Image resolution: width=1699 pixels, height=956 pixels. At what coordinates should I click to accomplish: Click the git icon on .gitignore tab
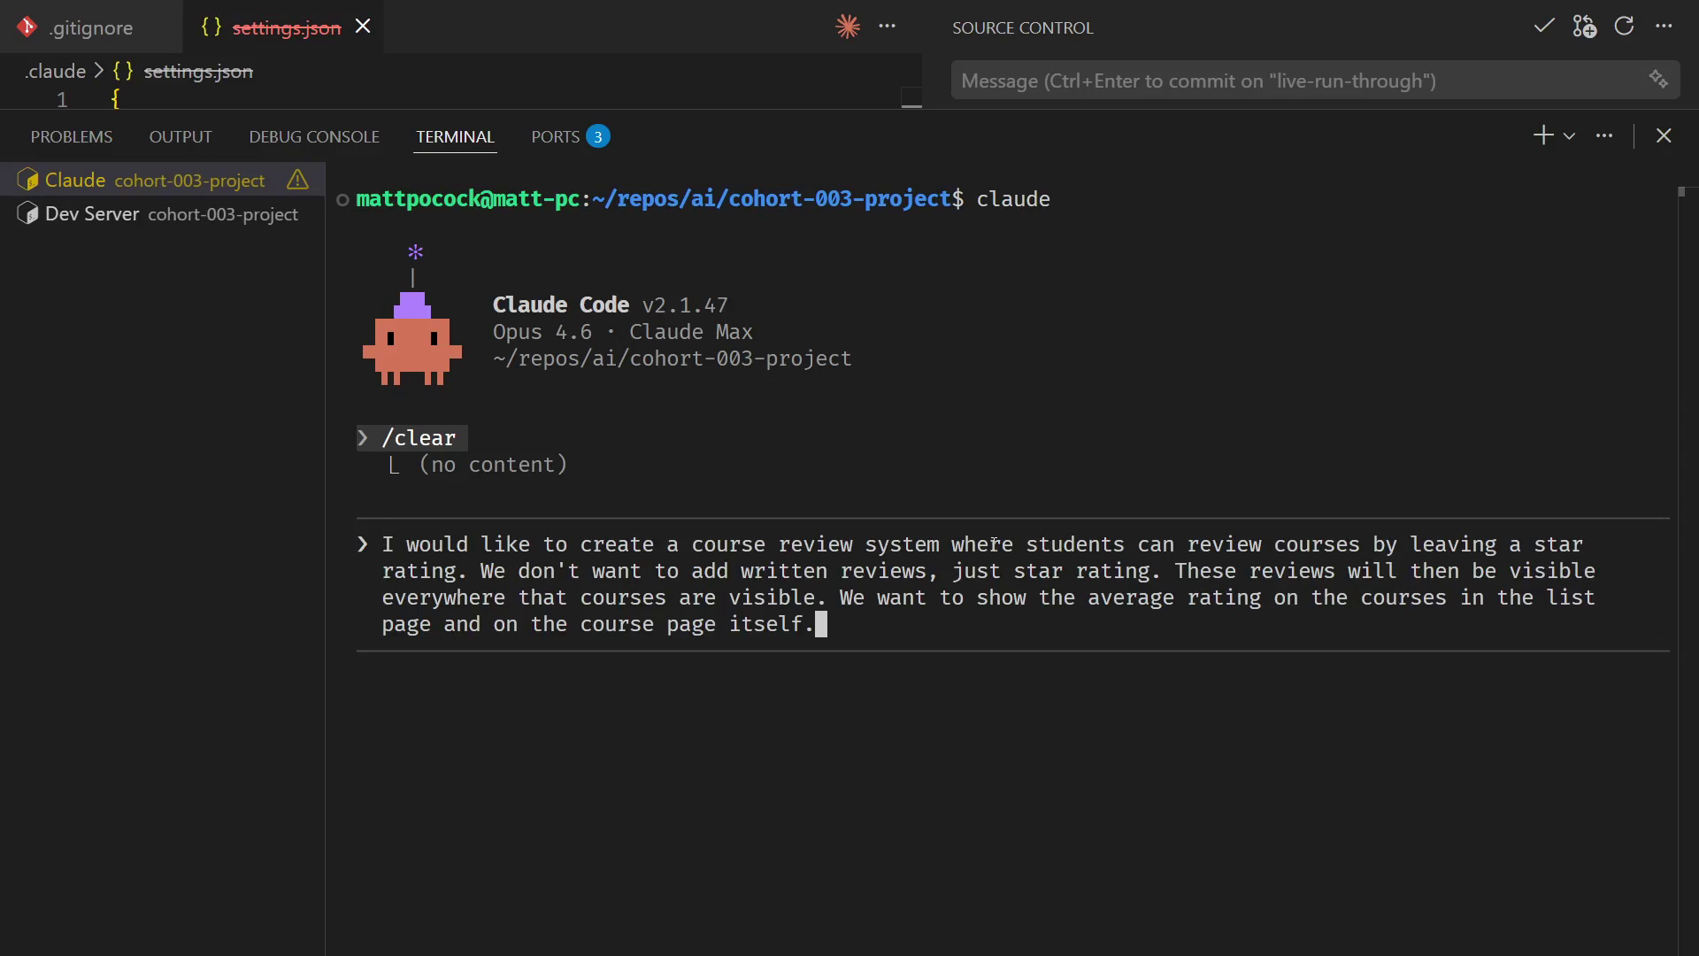pos(27,27)
